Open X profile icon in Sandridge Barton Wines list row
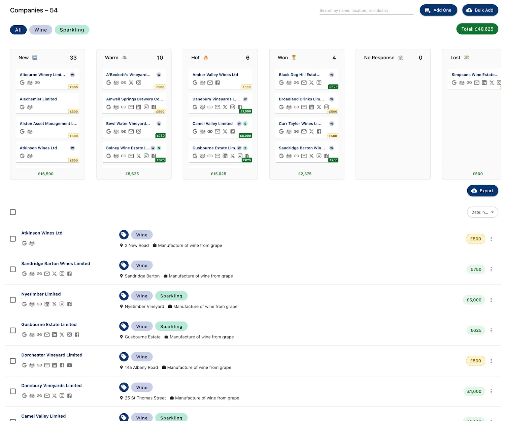Viewport: 505px width, 421px height. (x=55, y=274)
